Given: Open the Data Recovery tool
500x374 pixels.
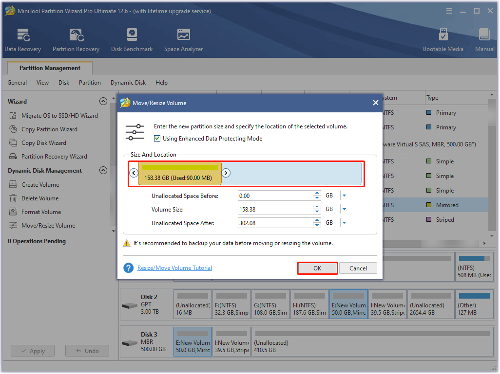Looking at the screenshot, I should coord(23,40).
